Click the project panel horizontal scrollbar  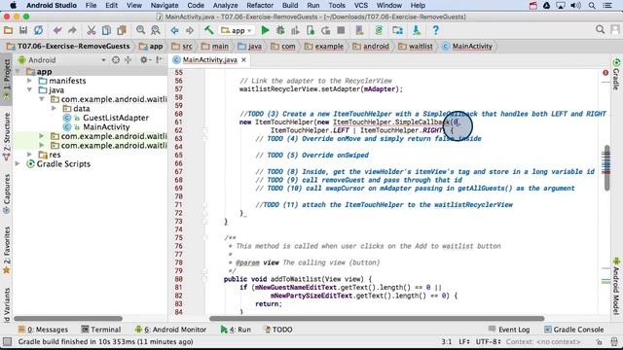pyautogui.click(x=68, y=318)
